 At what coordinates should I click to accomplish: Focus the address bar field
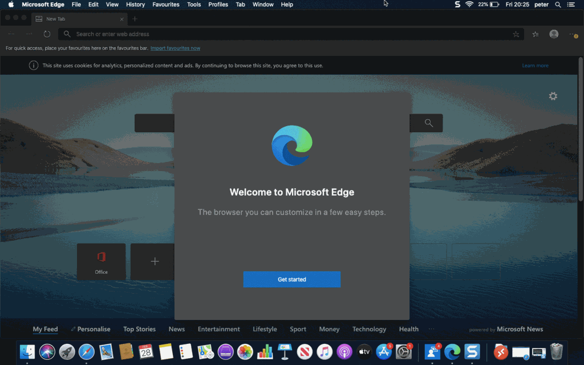tap(285, 34)
